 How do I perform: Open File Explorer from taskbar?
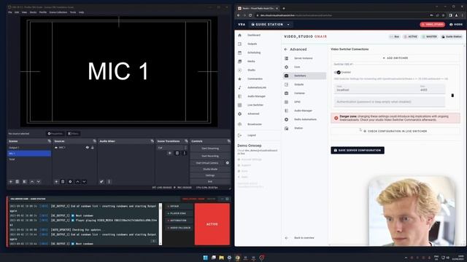221,258
